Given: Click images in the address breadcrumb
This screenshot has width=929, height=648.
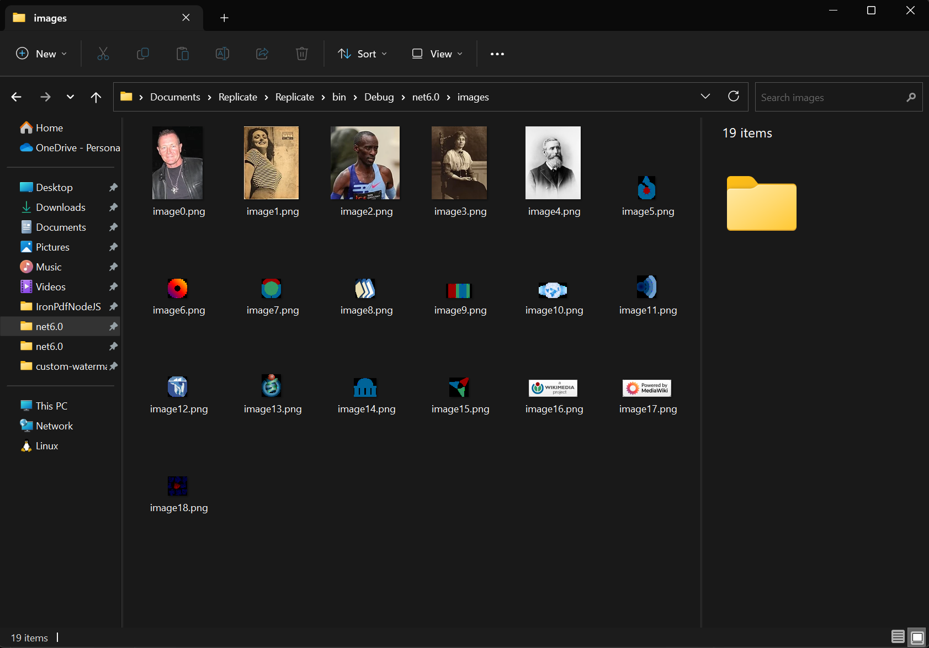Looking at the screenshot, I should pos(473,97).
